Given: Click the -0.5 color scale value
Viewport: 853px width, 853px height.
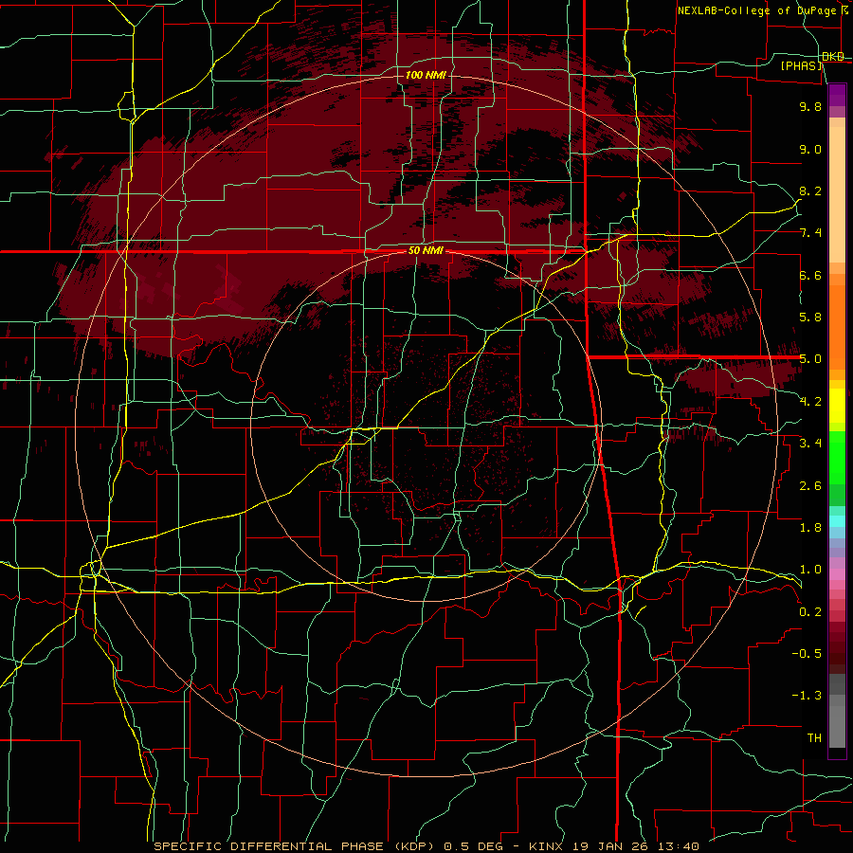Looking at the screenshot, I should (807, 654).
